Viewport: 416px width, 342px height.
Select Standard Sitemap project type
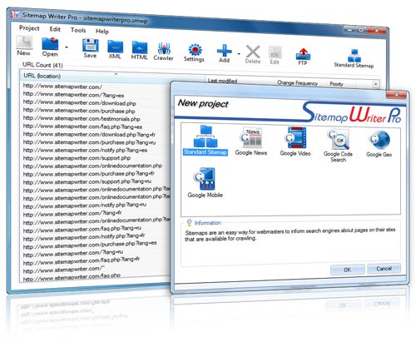tap(206, 141)
